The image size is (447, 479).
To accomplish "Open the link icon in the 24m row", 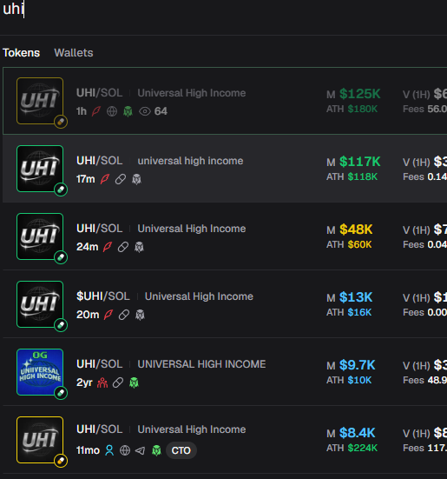I will [123, 247].
